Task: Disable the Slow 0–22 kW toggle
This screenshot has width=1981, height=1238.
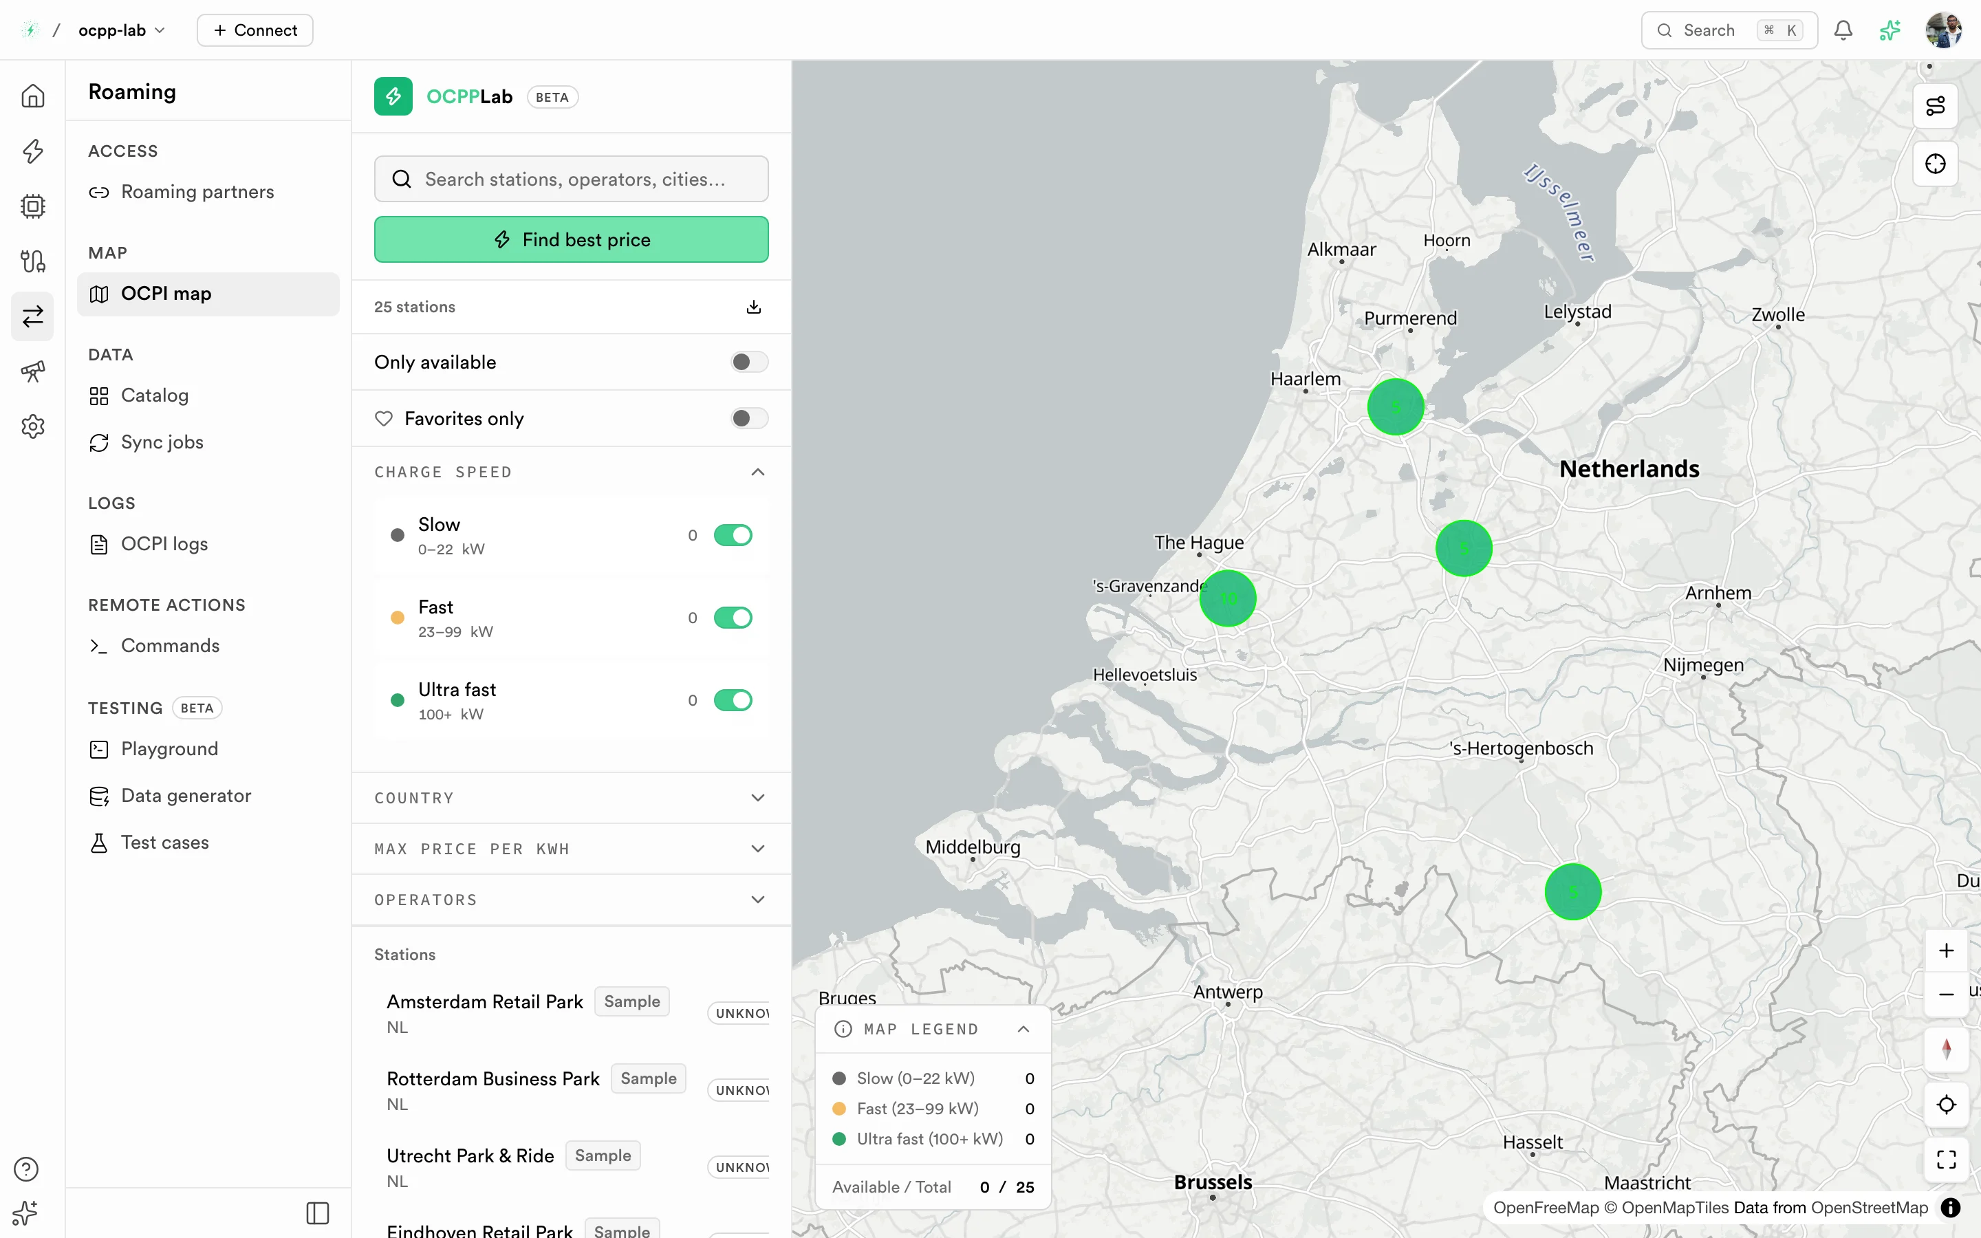Action: click(733, 534)
